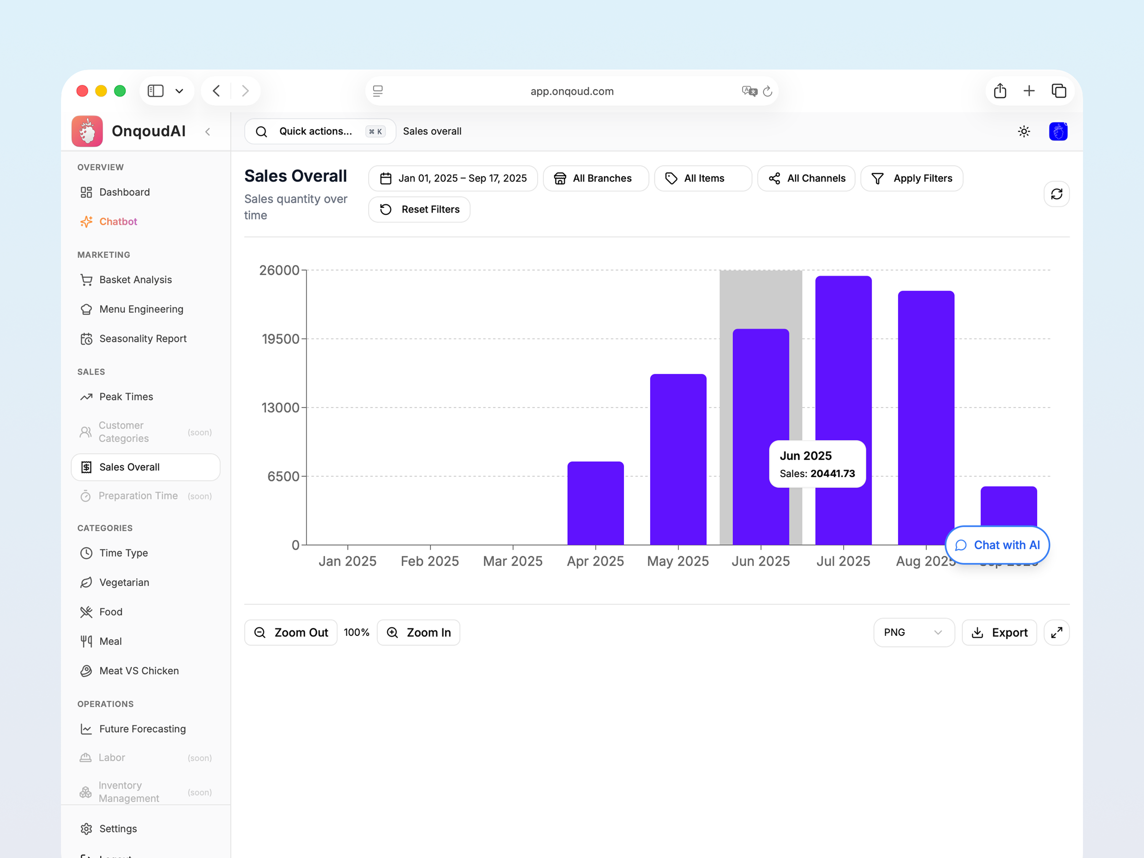Toggle the browser sidebar panel button
1144x858 pixels.
coord(156,91)
